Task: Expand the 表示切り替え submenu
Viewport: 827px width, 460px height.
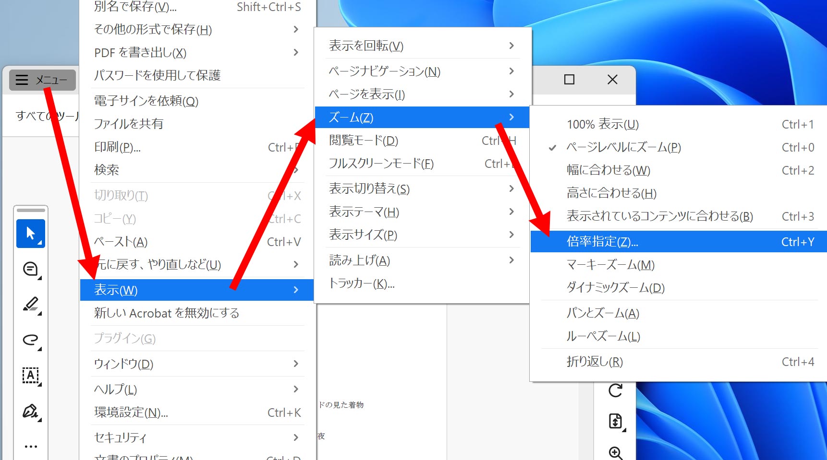Action: (369, 189)
